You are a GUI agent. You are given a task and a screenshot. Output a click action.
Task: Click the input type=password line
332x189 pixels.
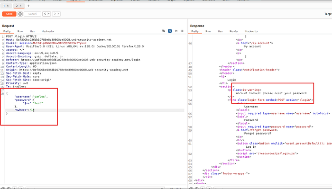275,126
